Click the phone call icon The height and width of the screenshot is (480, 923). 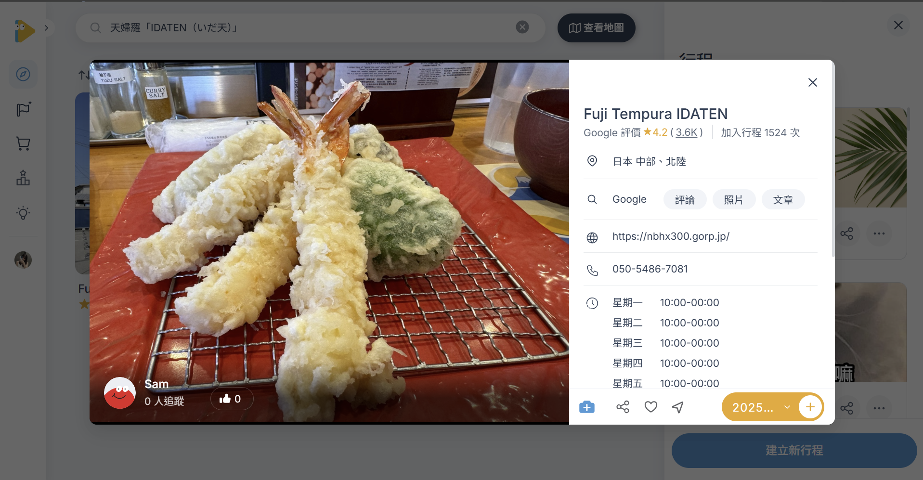tap(592, 271)
